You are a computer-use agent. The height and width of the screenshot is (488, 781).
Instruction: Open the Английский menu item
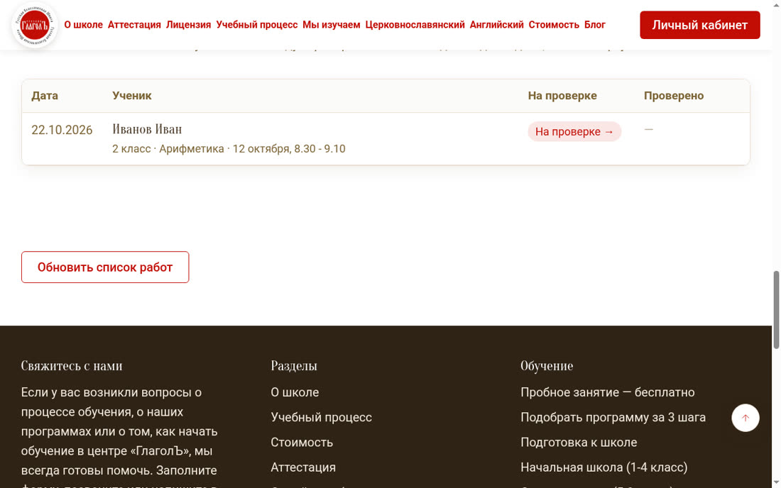pyautogui.click(x=496, y=25)
